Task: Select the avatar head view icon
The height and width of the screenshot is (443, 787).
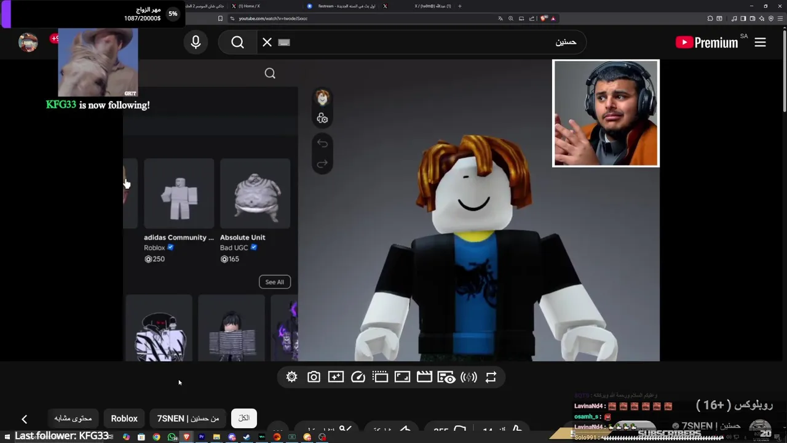Action: [x=322, y=97]
